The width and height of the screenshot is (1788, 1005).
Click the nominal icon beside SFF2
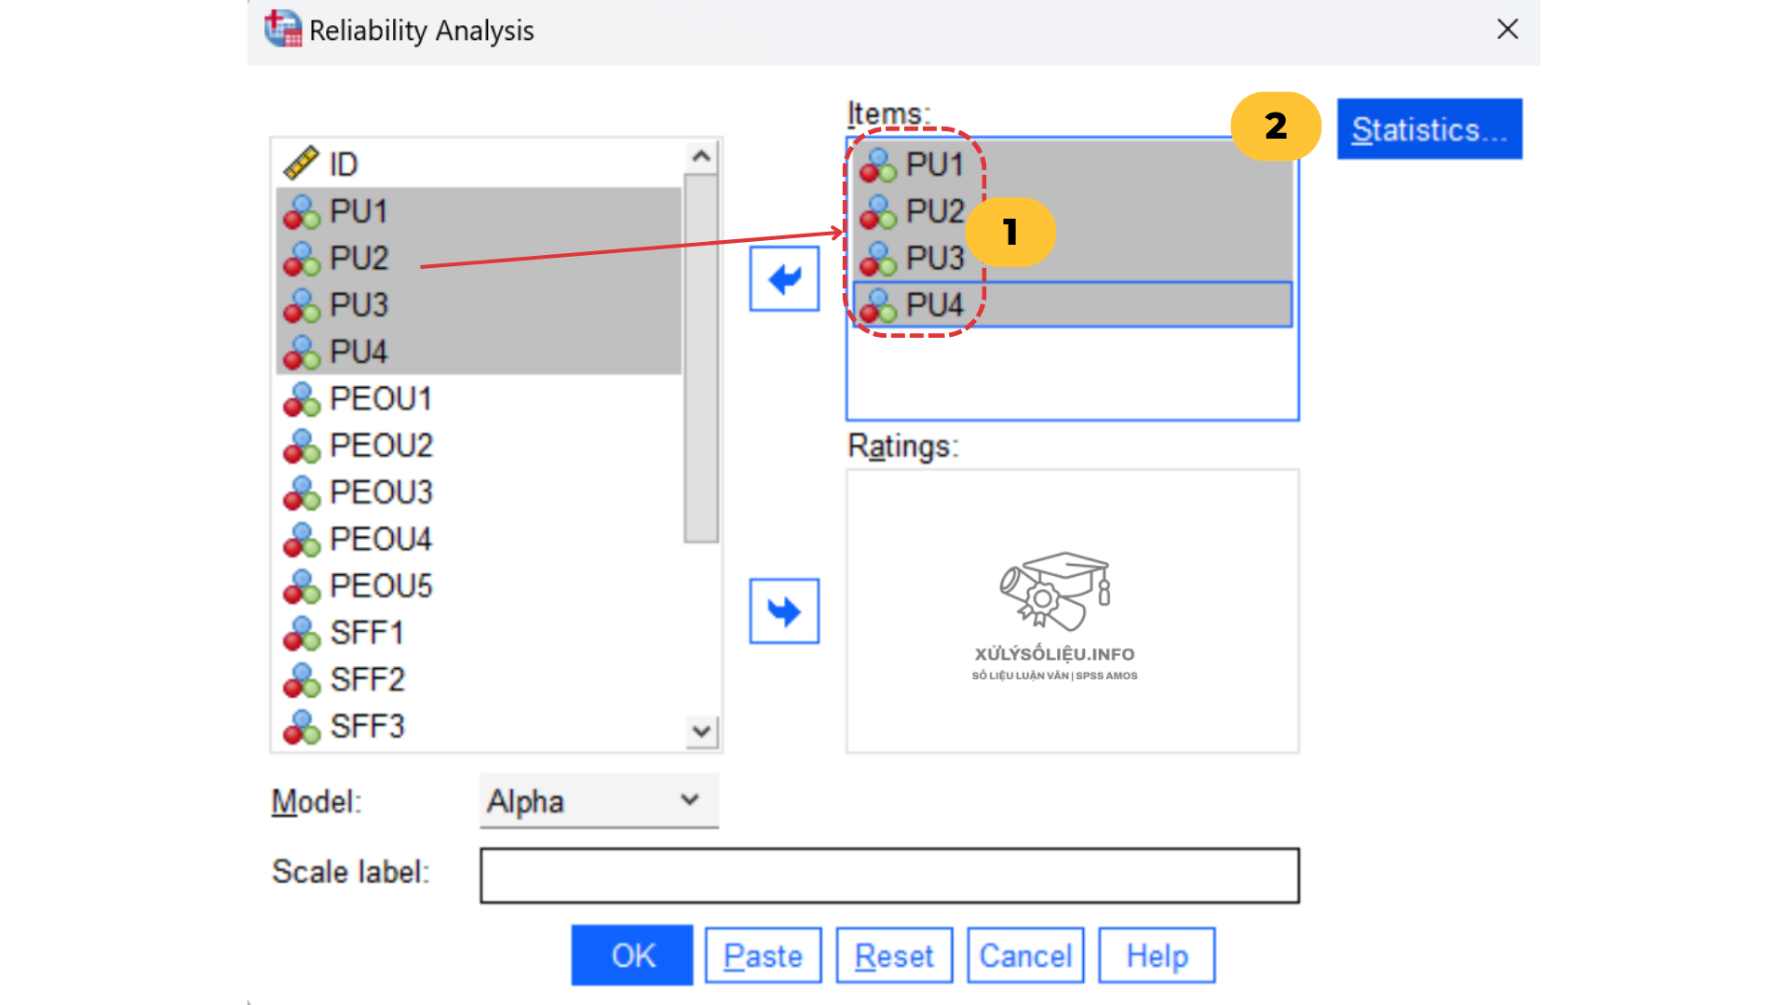pos(302,680)
